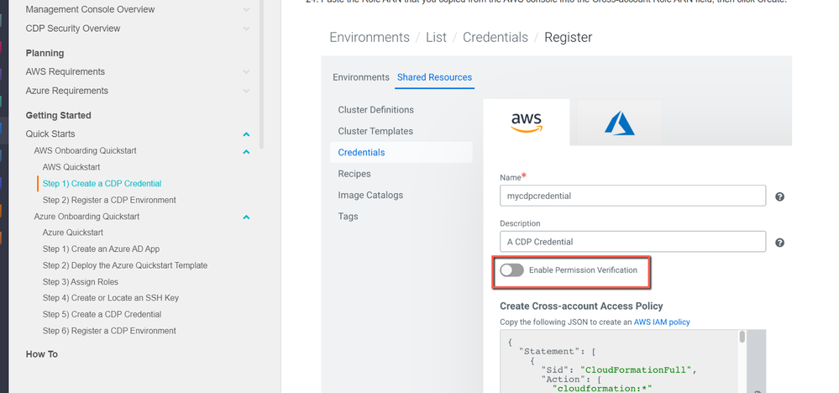Viewport: 839px width, 393px height.
Task: Click Environments in the breadcrumb
Action: tap(370, 38)
